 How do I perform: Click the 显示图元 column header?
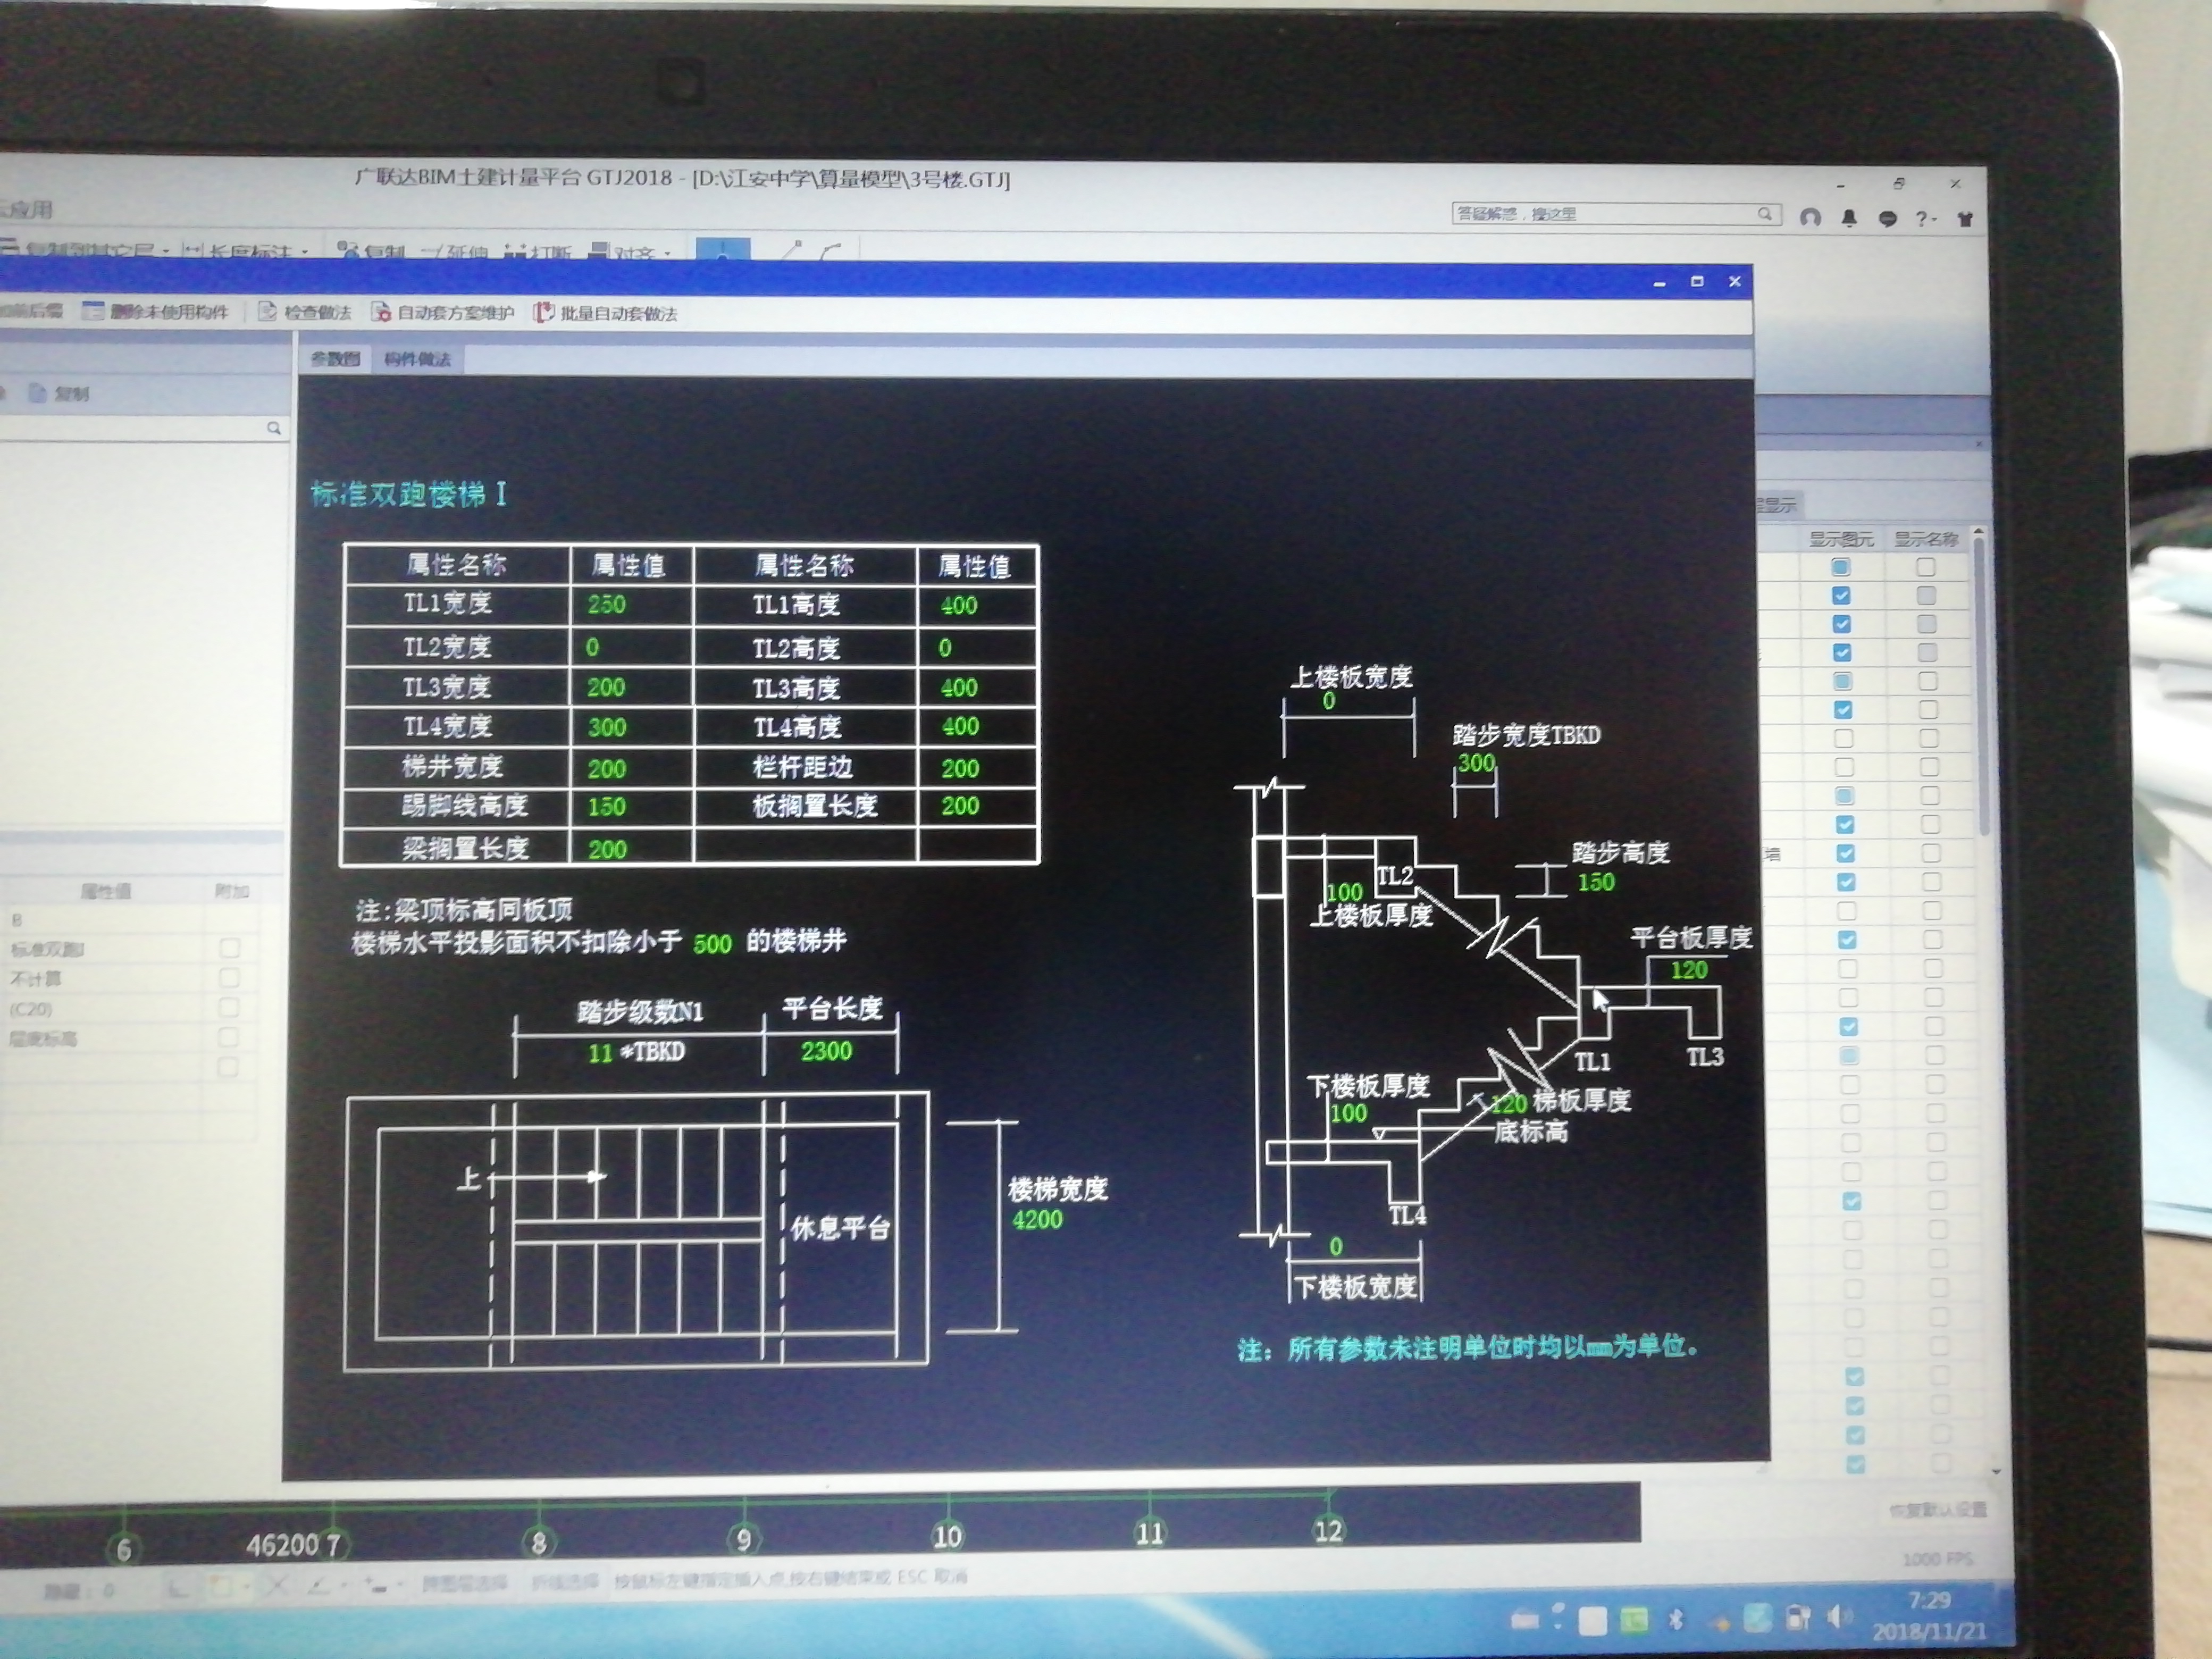pos(1841,539)
